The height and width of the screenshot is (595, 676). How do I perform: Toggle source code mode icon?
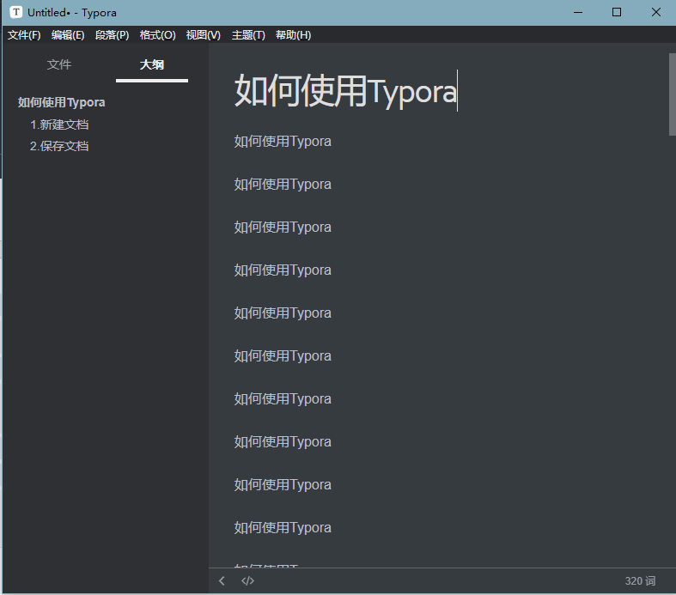click(x=247, y=580)
